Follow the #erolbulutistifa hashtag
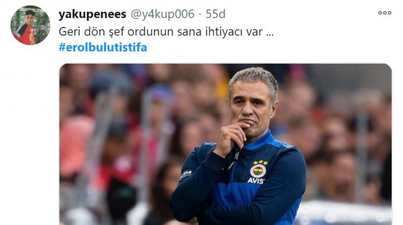 (x=103, y=47)
